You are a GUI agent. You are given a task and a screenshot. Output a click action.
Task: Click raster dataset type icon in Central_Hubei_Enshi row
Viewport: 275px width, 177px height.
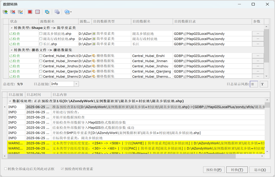tap(94, 56)
